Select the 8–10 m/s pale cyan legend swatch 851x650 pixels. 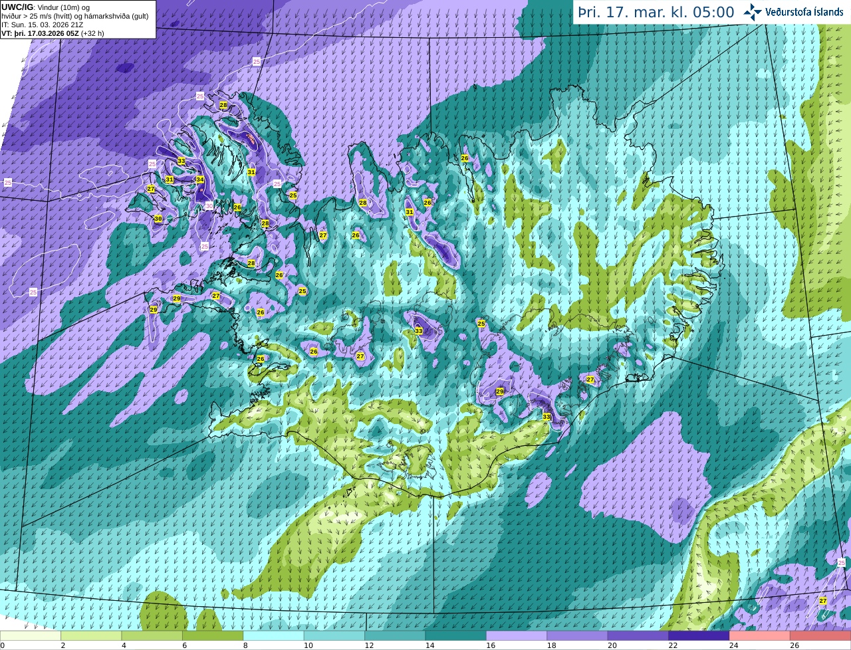pyautogui.click(x=274, y=635)
